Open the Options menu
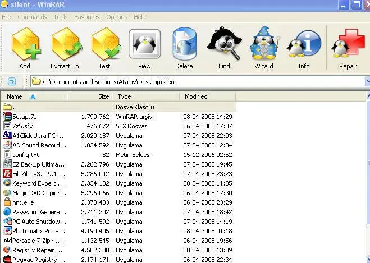 coord(117,17)
